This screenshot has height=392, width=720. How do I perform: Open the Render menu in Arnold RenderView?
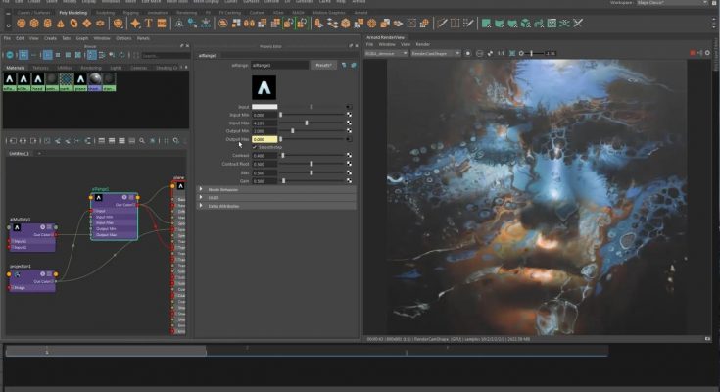pos(422,44)
